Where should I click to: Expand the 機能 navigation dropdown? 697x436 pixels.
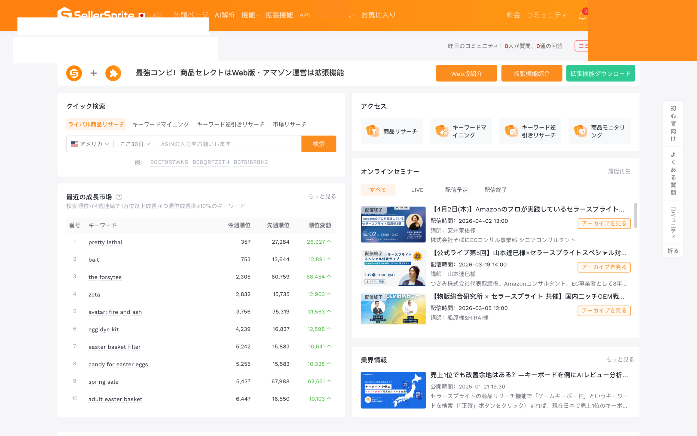249,15
